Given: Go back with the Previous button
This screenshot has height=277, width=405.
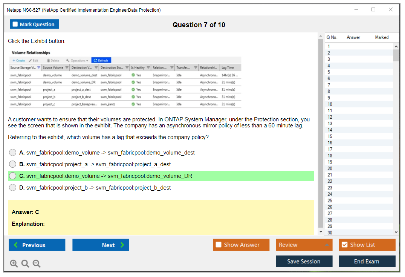Looking at the screenshot, I should [37, 245].
